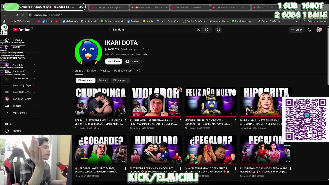
Task: Click the youtube.com address bar
Action: point(48,15)
